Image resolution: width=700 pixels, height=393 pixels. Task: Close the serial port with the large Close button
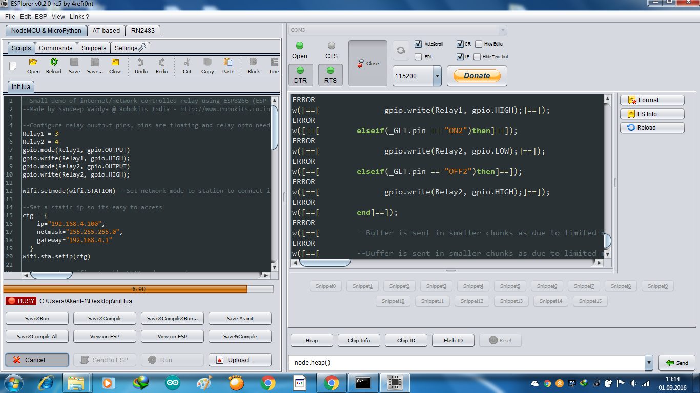click(368, 63)
